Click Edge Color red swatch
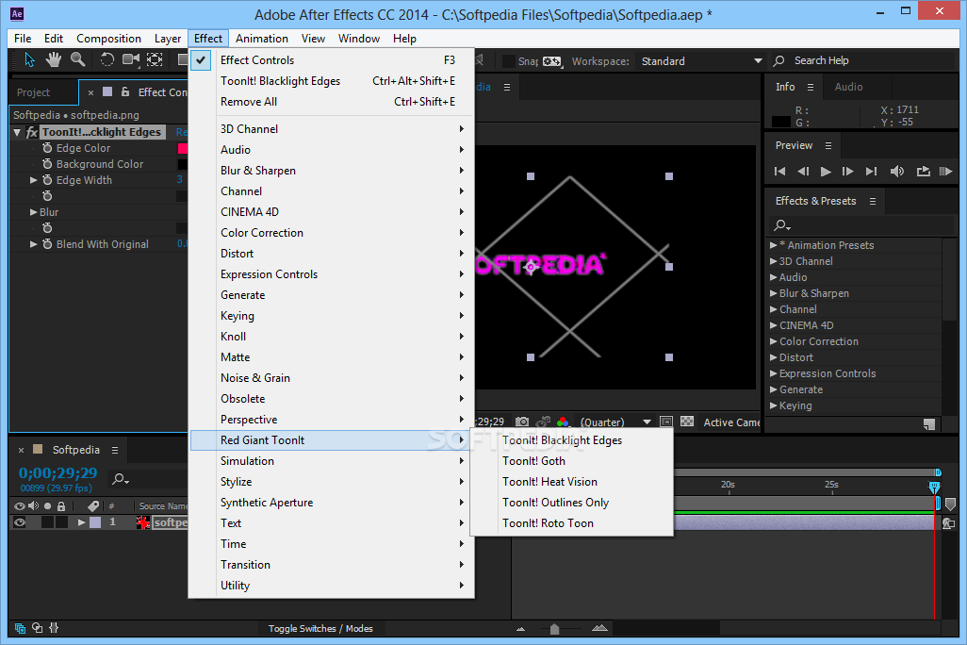Image resolution: width=967 pixels, height=645 pixels. pyautogui.click(x=183, y=148)
